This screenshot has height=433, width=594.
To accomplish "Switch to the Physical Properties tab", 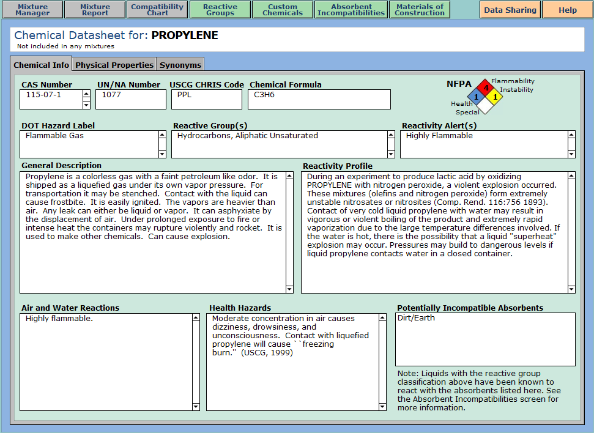I will pos(114,65).
